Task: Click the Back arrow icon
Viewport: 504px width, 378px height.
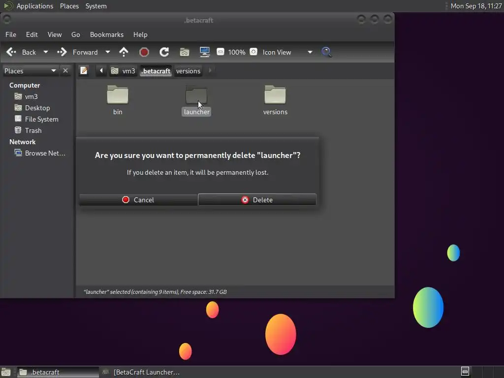Action: (x=11, y=52)
